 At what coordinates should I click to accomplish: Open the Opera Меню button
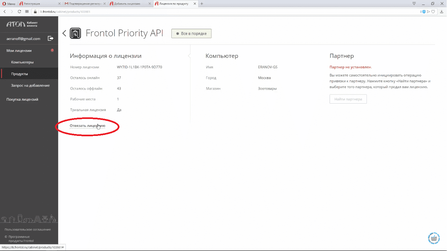click(x=9, y=4)
